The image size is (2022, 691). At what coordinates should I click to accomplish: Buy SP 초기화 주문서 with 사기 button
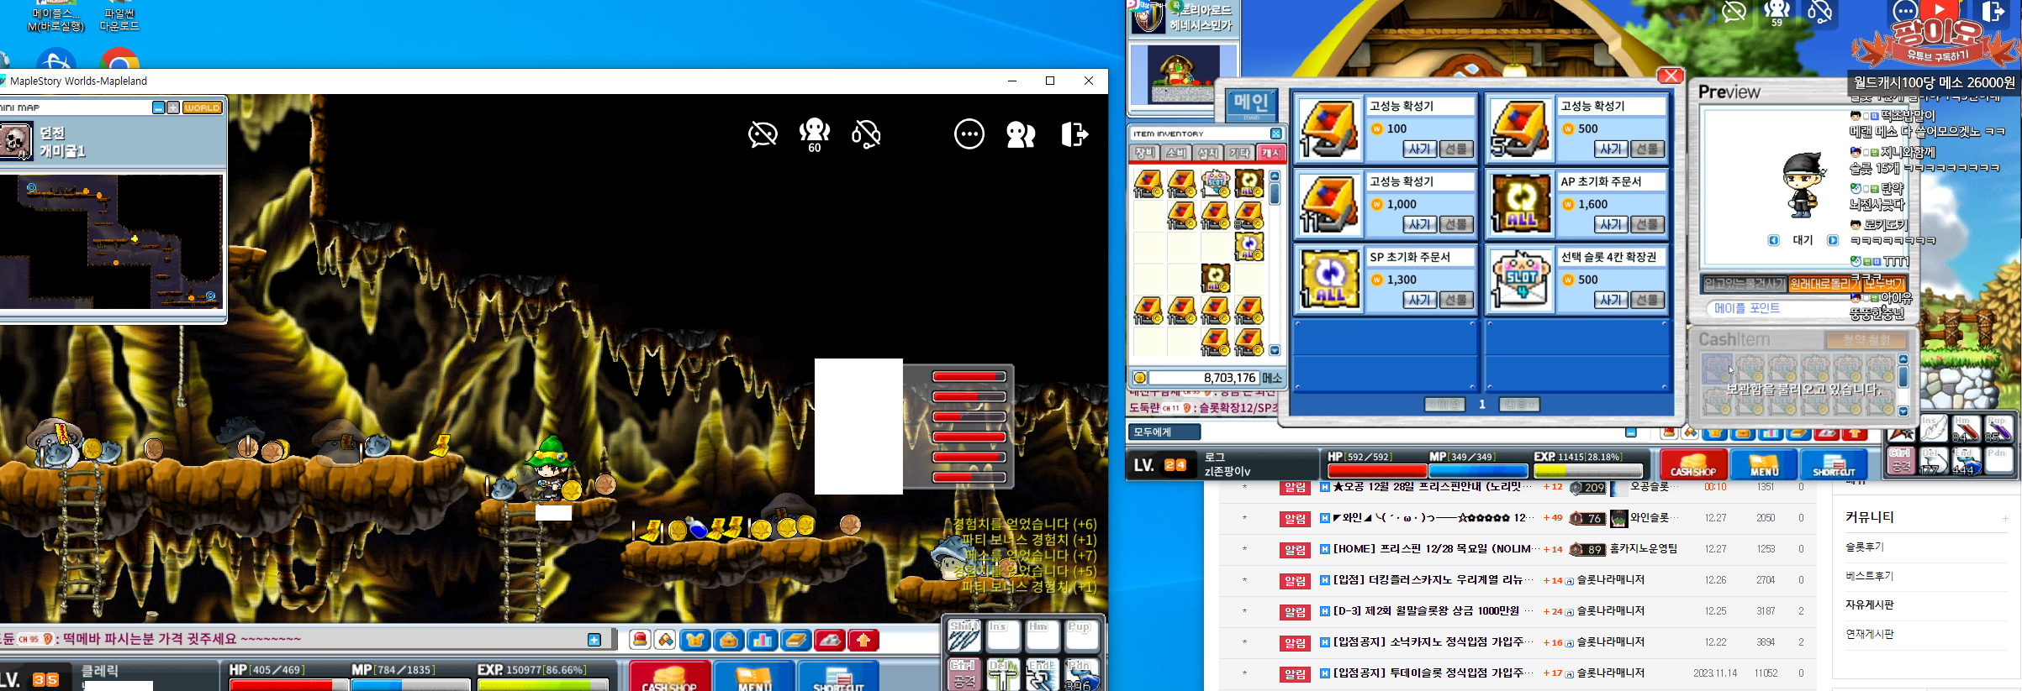tap(1419, 300)
